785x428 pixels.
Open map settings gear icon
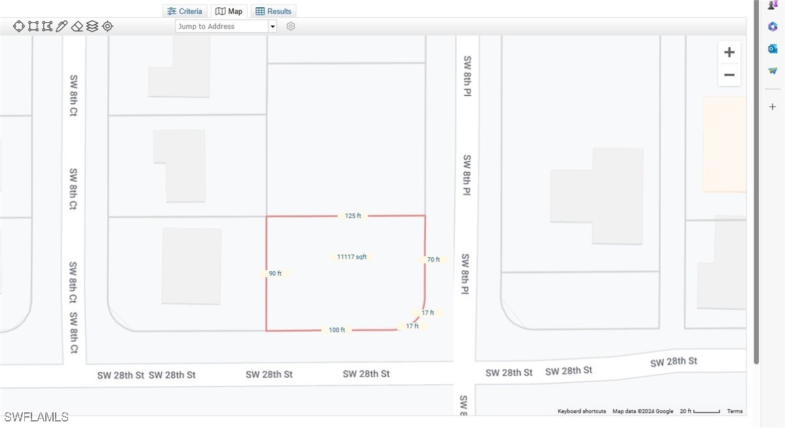(x=291, y=26)
